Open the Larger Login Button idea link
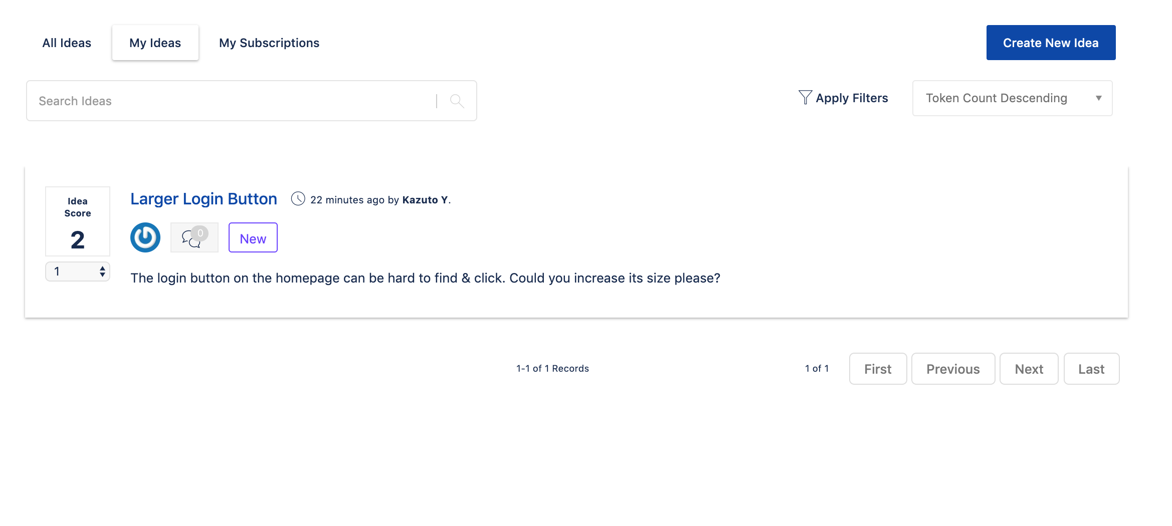1172x526 pixels. [x=204, y=199]
